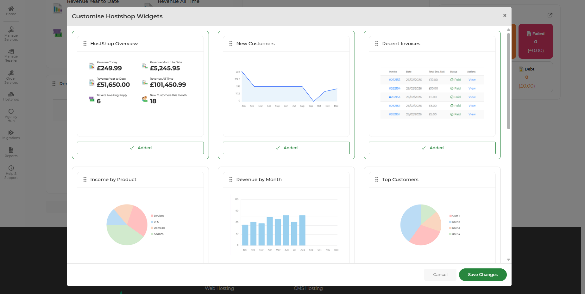The width and height of the screenshot is (585, 294).
Task: Open Manage Reseller in the sidebar
Action: click(x=11, y=56)
